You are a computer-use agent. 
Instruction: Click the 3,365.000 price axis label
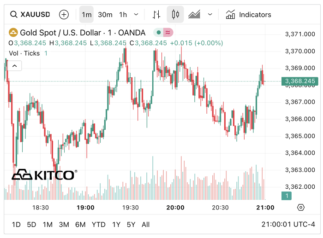[x=300, y=136]
